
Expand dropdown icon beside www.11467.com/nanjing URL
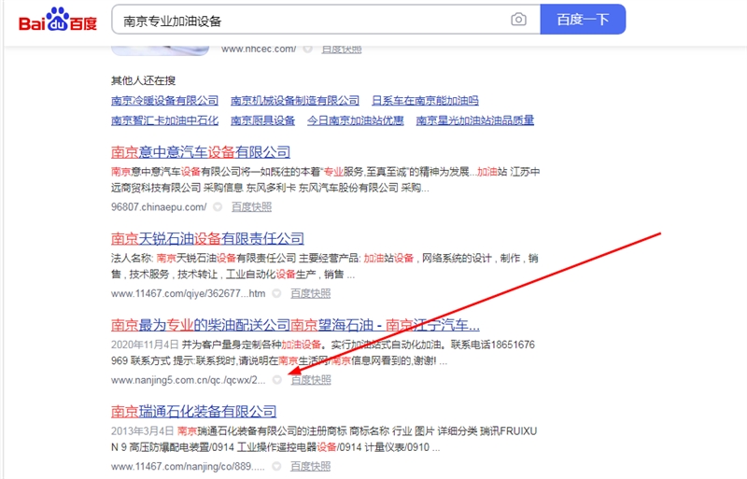pos(277,466)
